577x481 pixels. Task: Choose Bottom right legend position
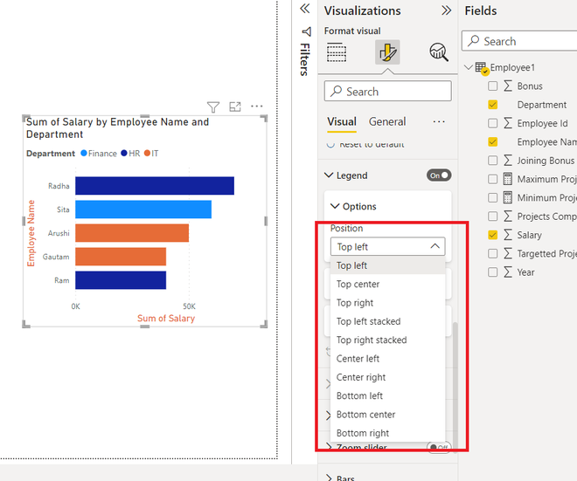pos(388,433)
